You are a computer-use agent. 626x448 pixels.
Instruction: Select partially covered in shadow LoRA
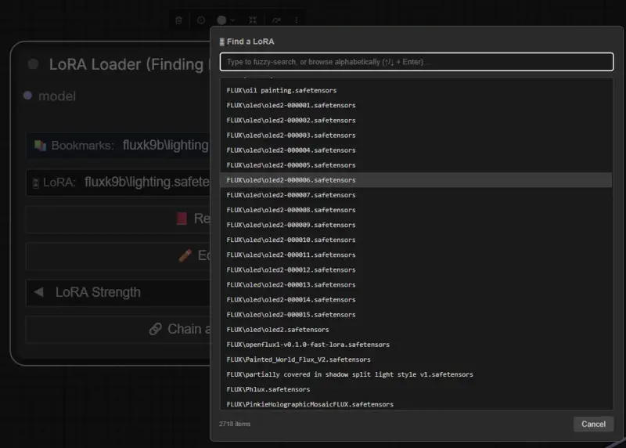[416, 374]
